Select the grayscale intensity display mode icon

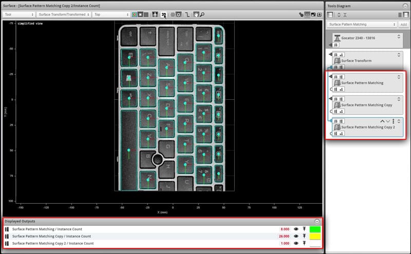[x=140, y=14]
